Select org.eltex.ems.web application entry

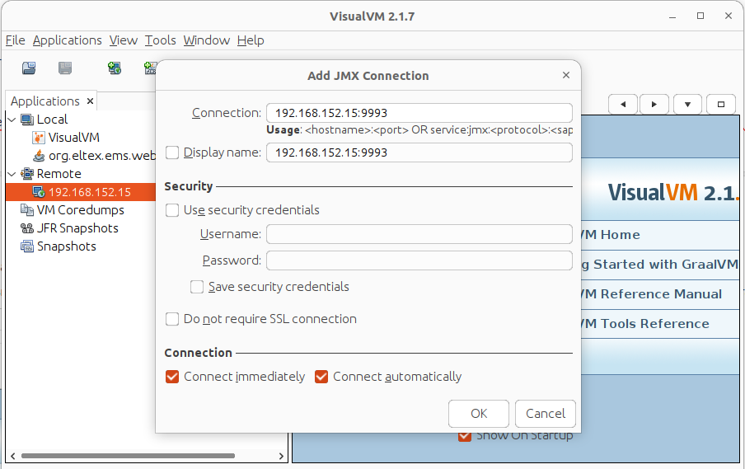102,156
